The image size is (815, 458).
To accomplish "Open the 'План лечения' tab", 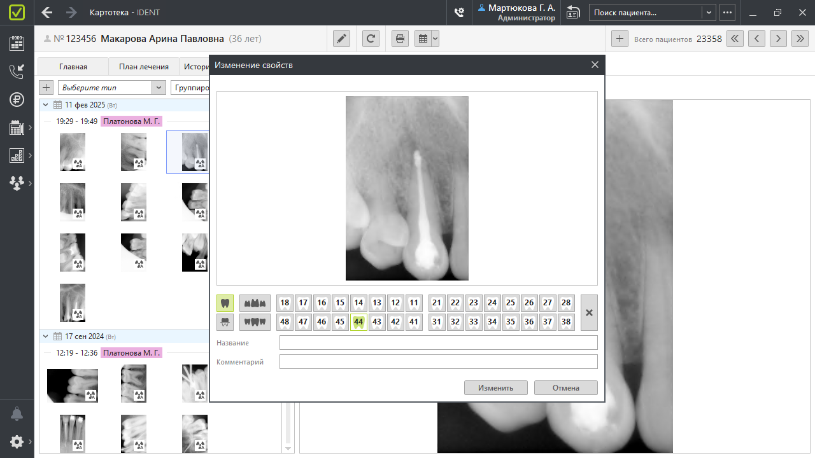I will (x=143, y=67).
